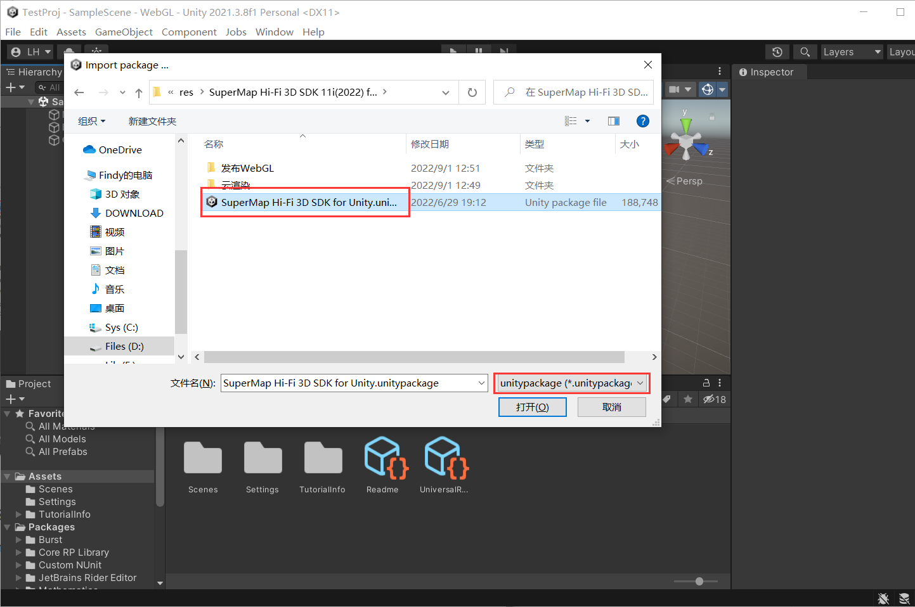Open the GameObject menu
The height and width of the screenshot is (607, 915).
coord(124,32)
